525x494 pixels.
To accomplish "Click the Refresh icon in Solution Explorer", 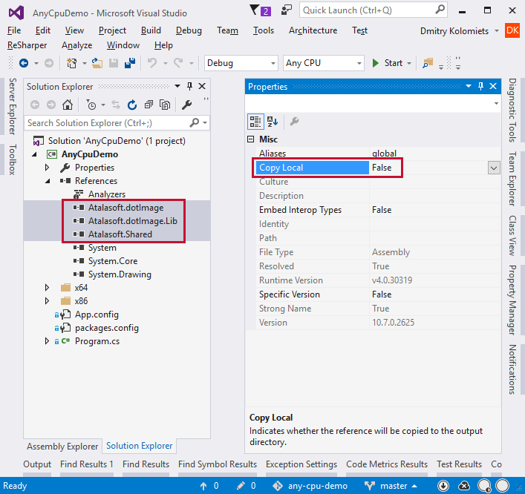I will pyautogui.click(x=132, y=105).
